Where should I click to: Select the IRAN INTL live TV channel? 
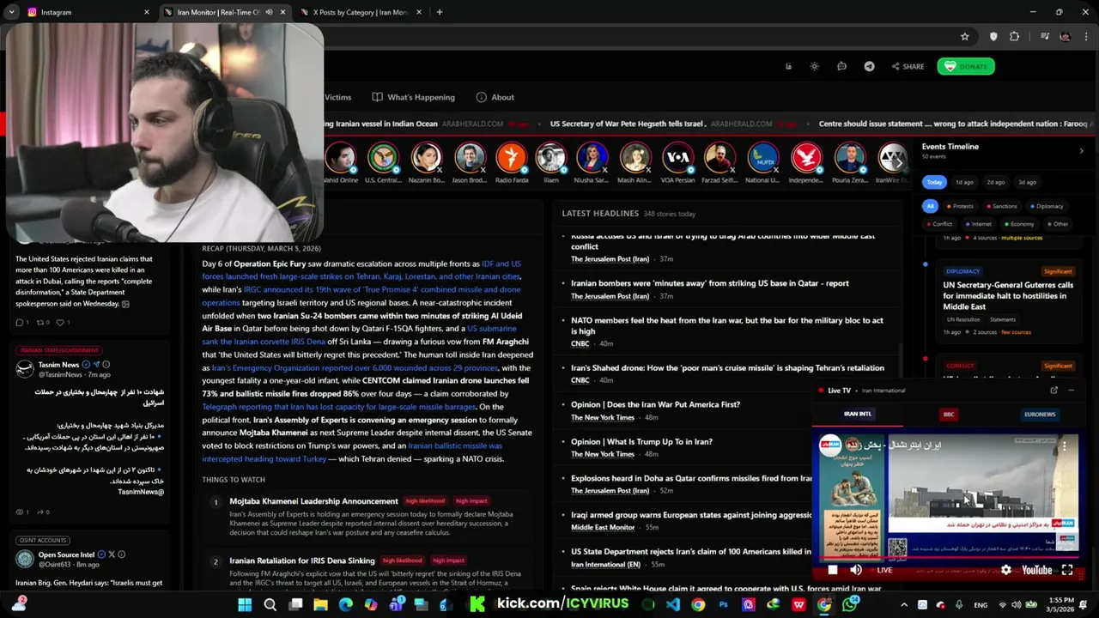[857, 414]
